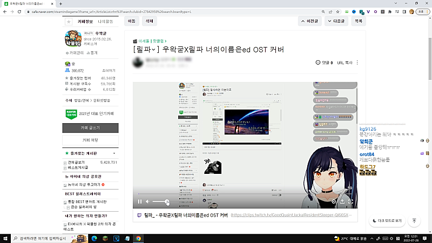432x243 pixels.
Task: Switch to 다크 모드로 보기
Action: coord(387,221)
